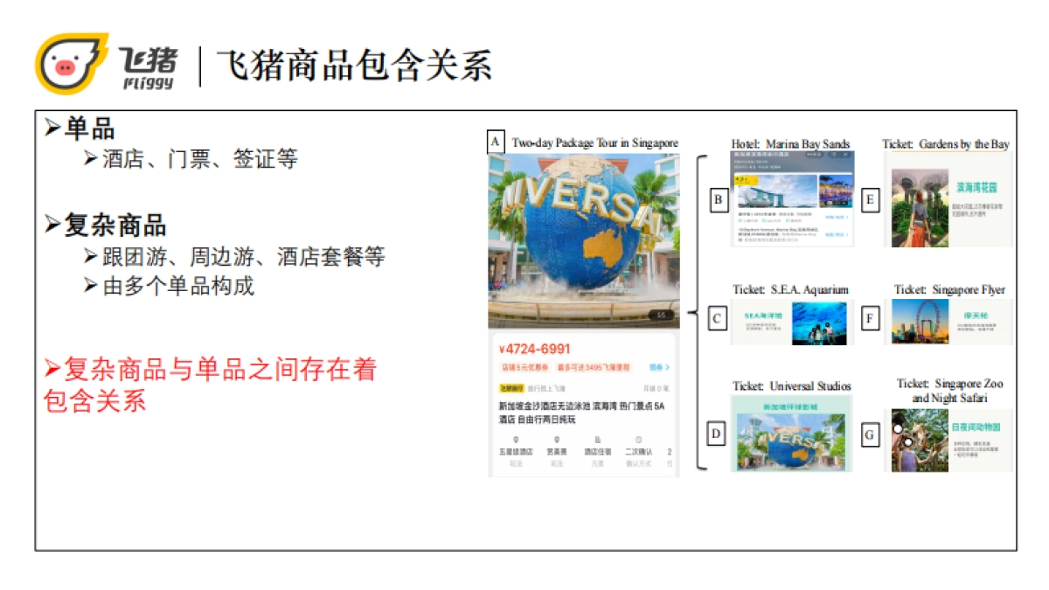Click the 4.3 rating badge on Marina Bay Sands card

point(744,180)
